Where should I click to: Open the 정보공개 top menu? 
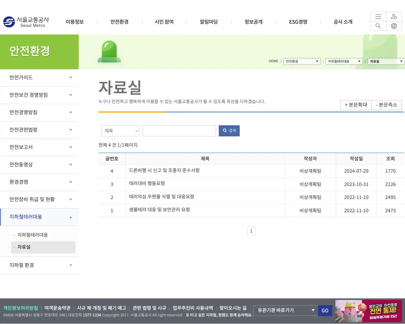(x=253, y=22)
